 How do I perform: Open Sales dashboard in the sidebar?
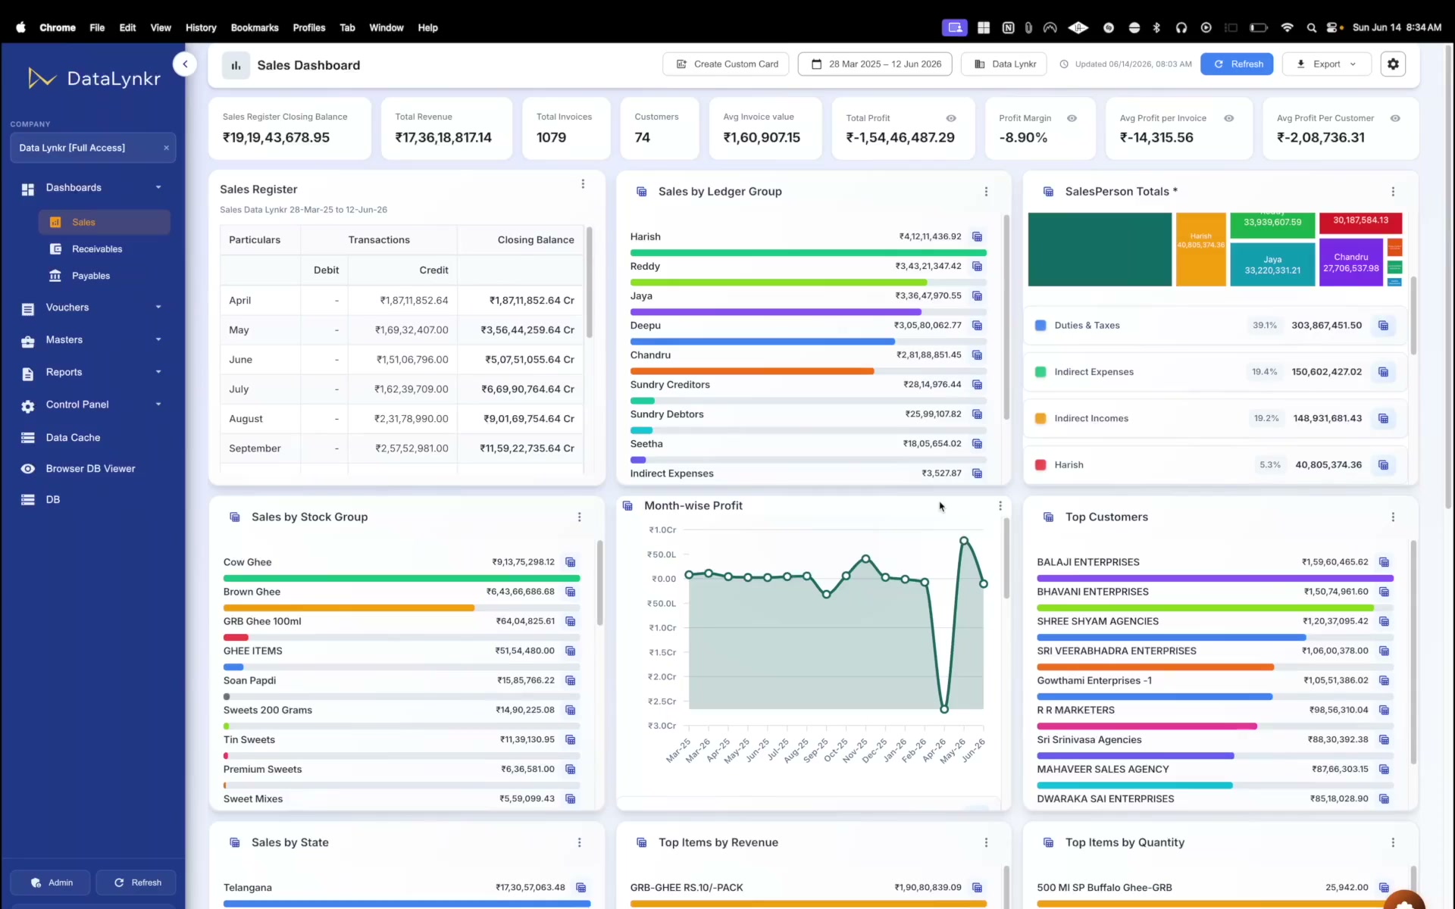tap(105, 223)
